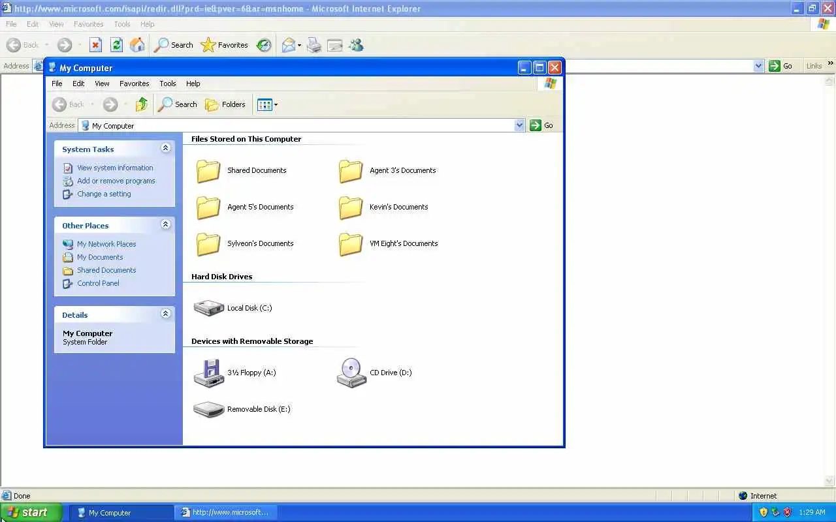836x522 pixels.
Task: Open Tools menu in Internet Explorer
Action: coord(122,24)
